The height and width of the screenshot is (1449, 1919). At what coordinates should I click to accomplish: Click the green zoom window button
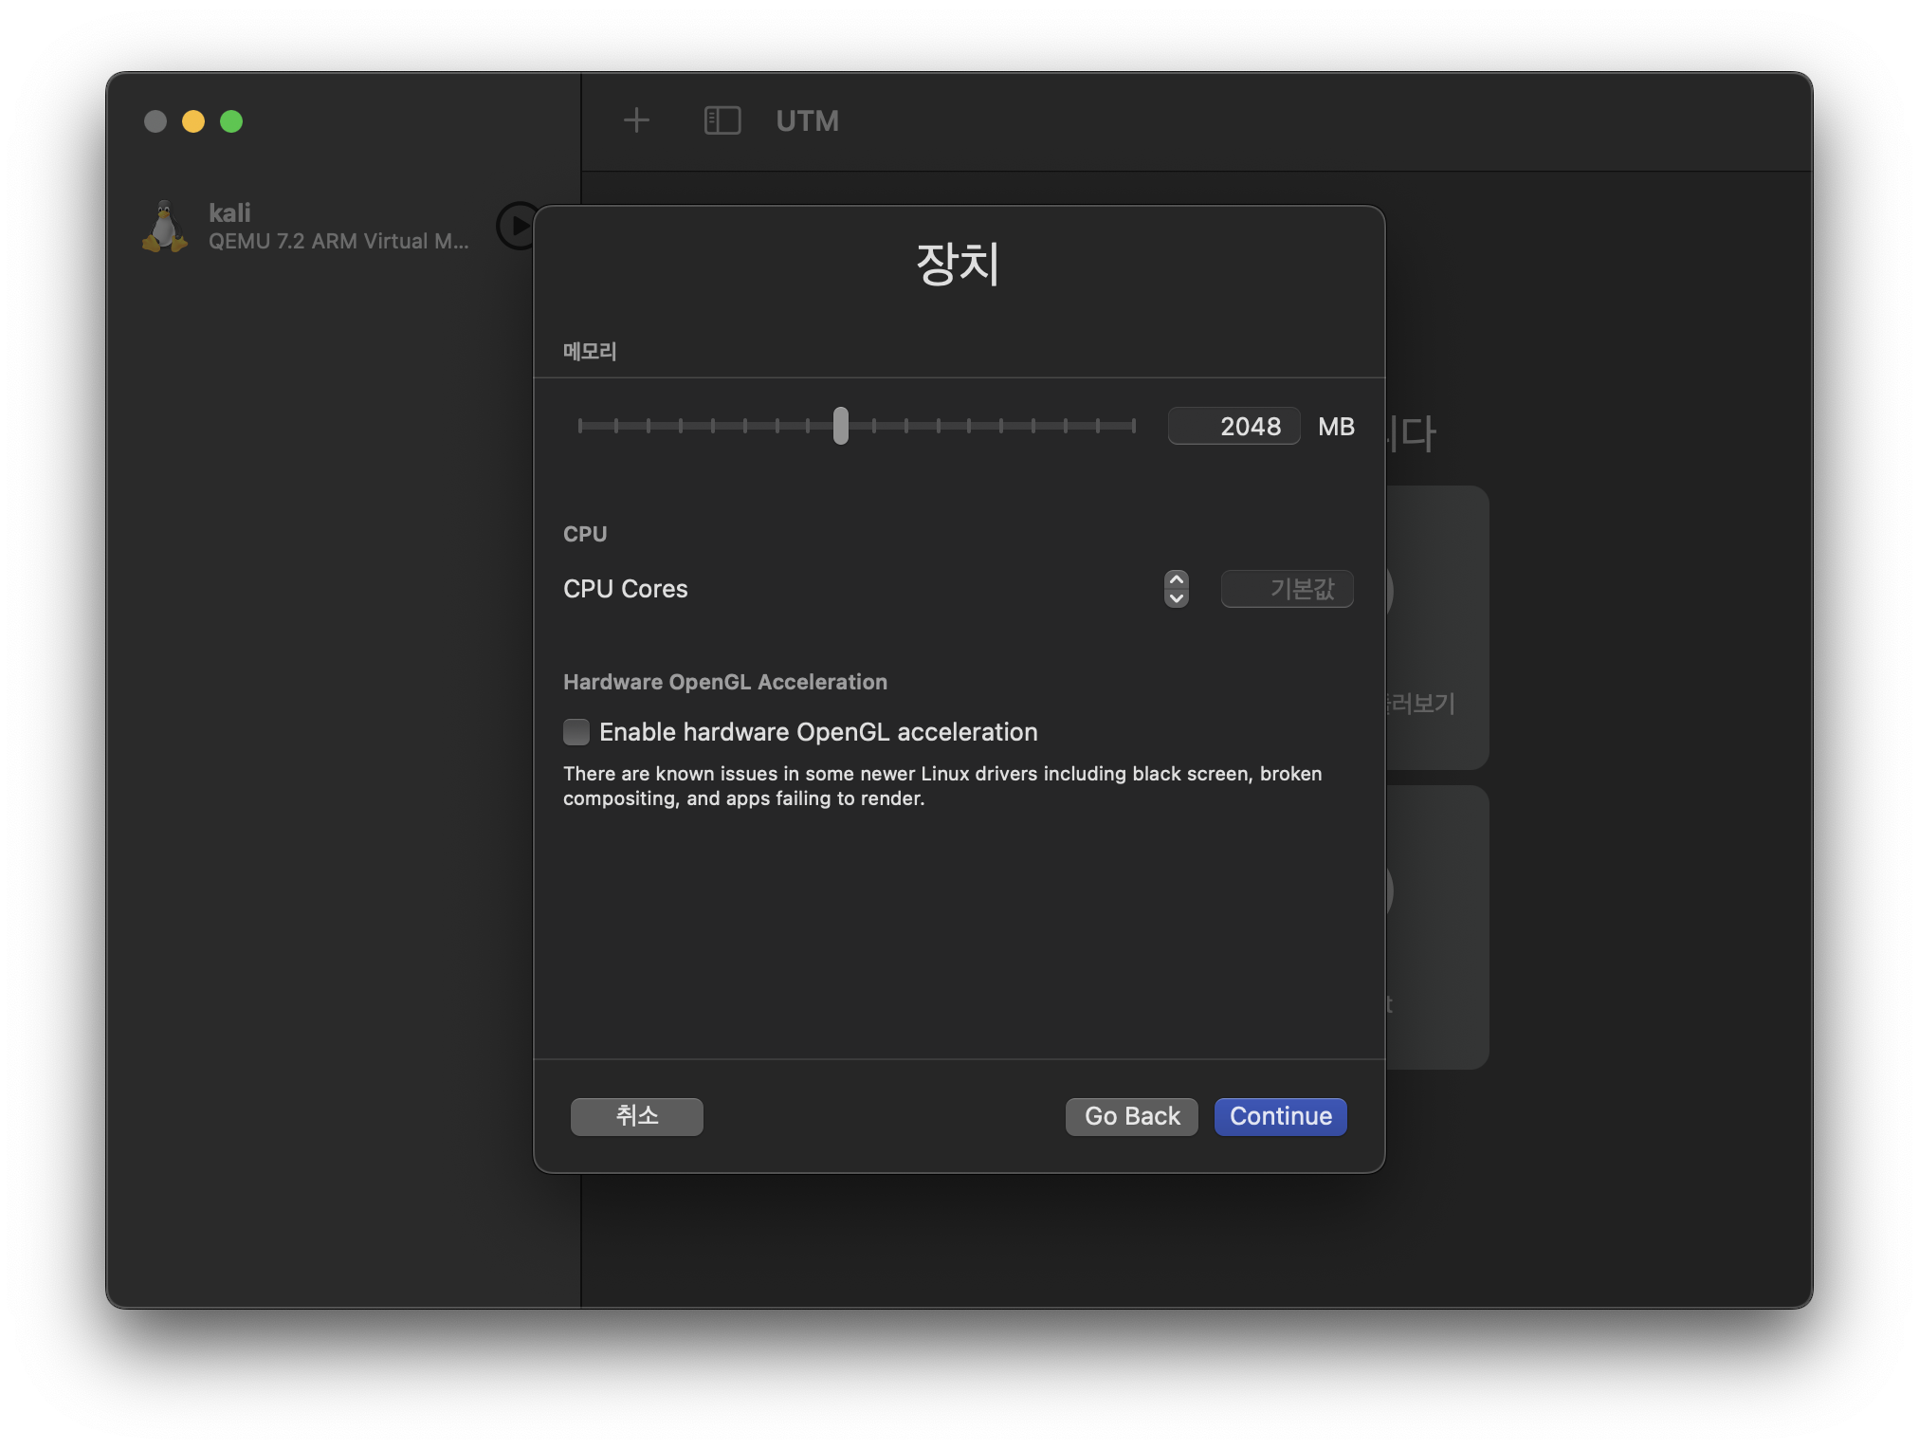231,121
